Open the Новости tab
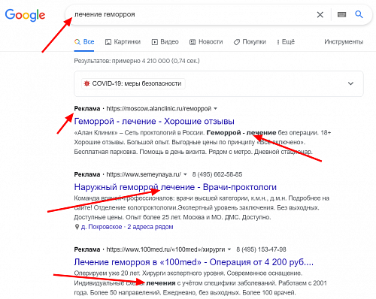The image size is (376, 299). point(206,42)
